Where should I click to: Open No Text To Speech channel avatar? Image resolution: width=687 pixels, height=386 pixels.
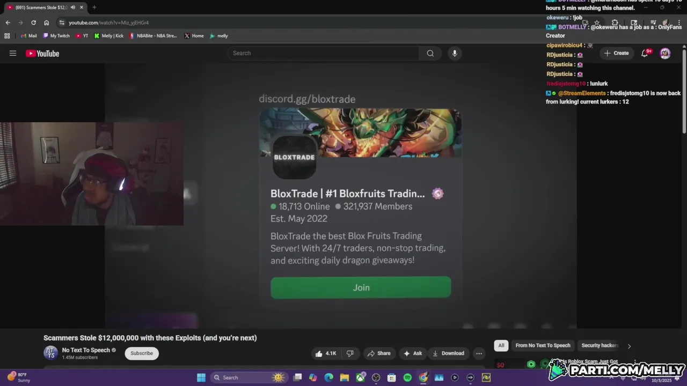coord(51,353)
